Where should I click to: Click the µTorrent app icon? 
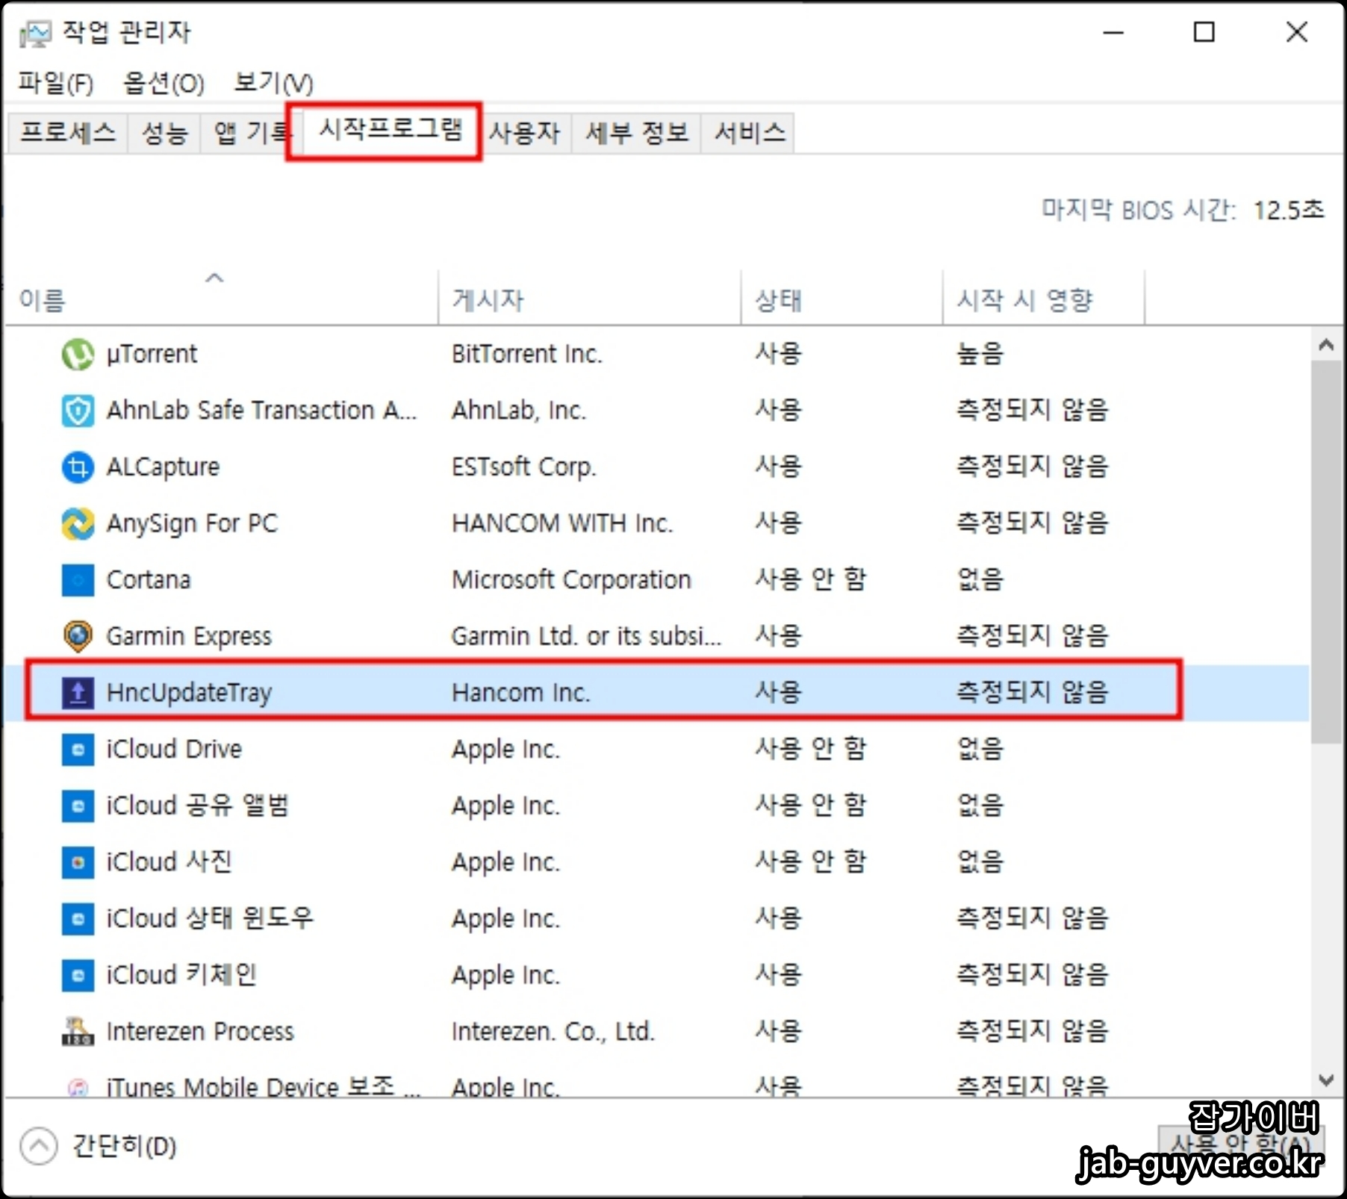click(x=78, y=354)
